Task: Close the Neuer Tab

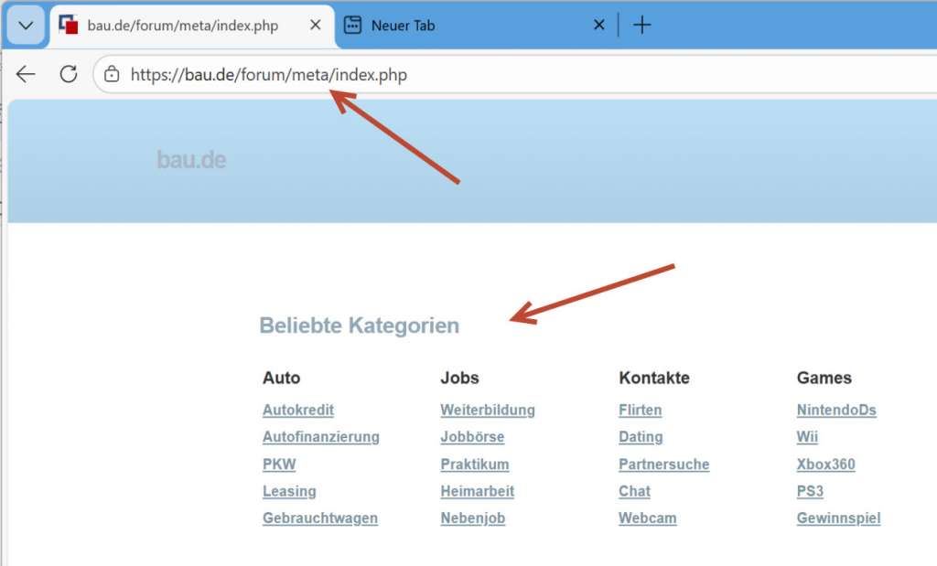Action: point(598,25)
